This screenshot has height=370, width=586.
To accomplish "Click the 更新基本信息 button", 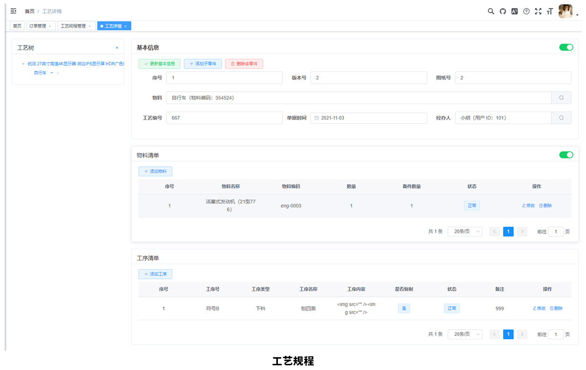I will point(159,64).
